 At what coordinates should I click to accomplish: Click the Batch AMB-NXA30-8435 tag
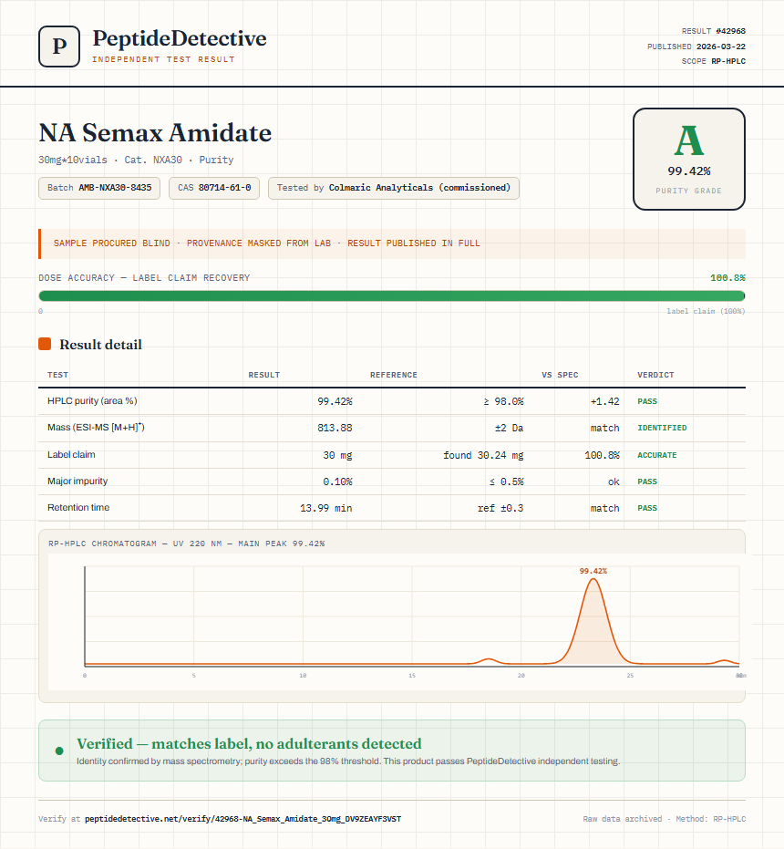pos(99,188)
